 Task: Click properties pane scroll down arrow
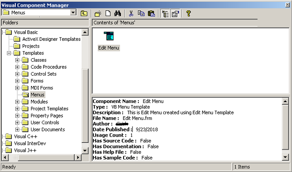285,157
